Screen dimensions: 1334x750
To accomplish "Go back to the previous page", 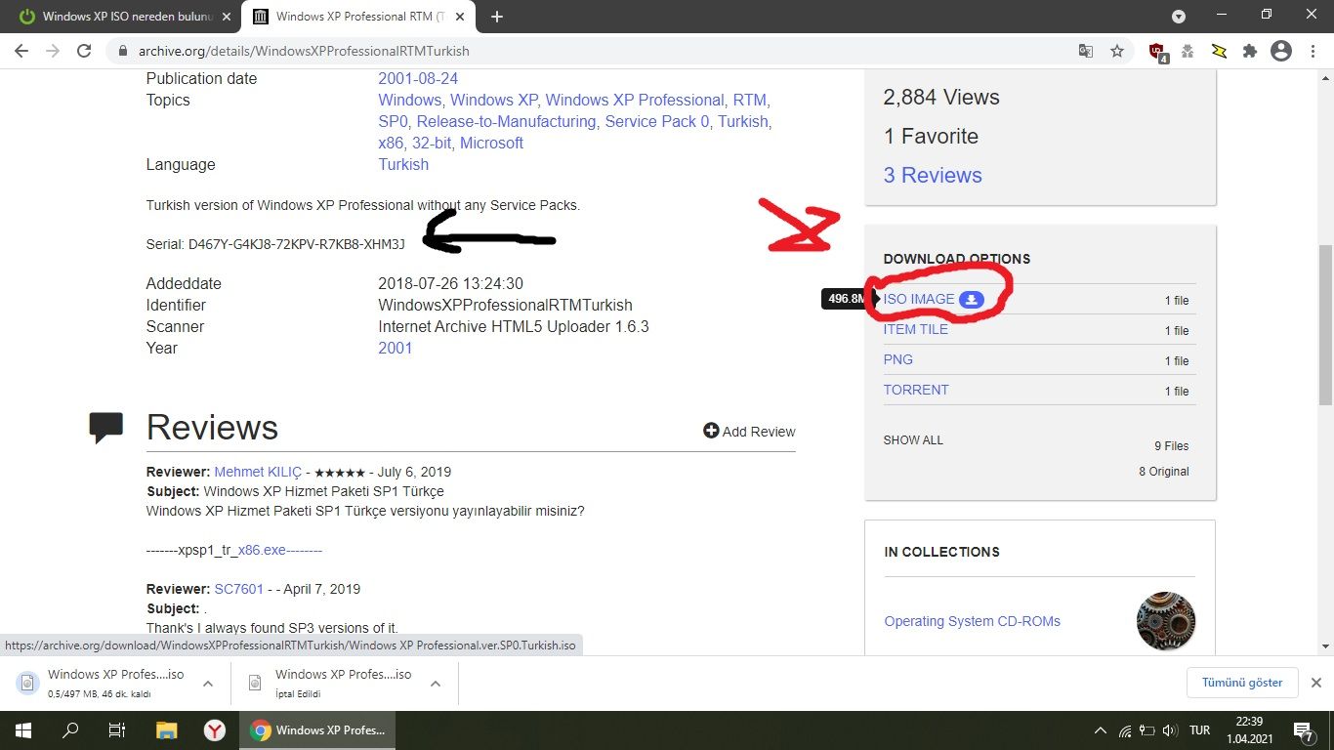I will click(x=22, y=52).
